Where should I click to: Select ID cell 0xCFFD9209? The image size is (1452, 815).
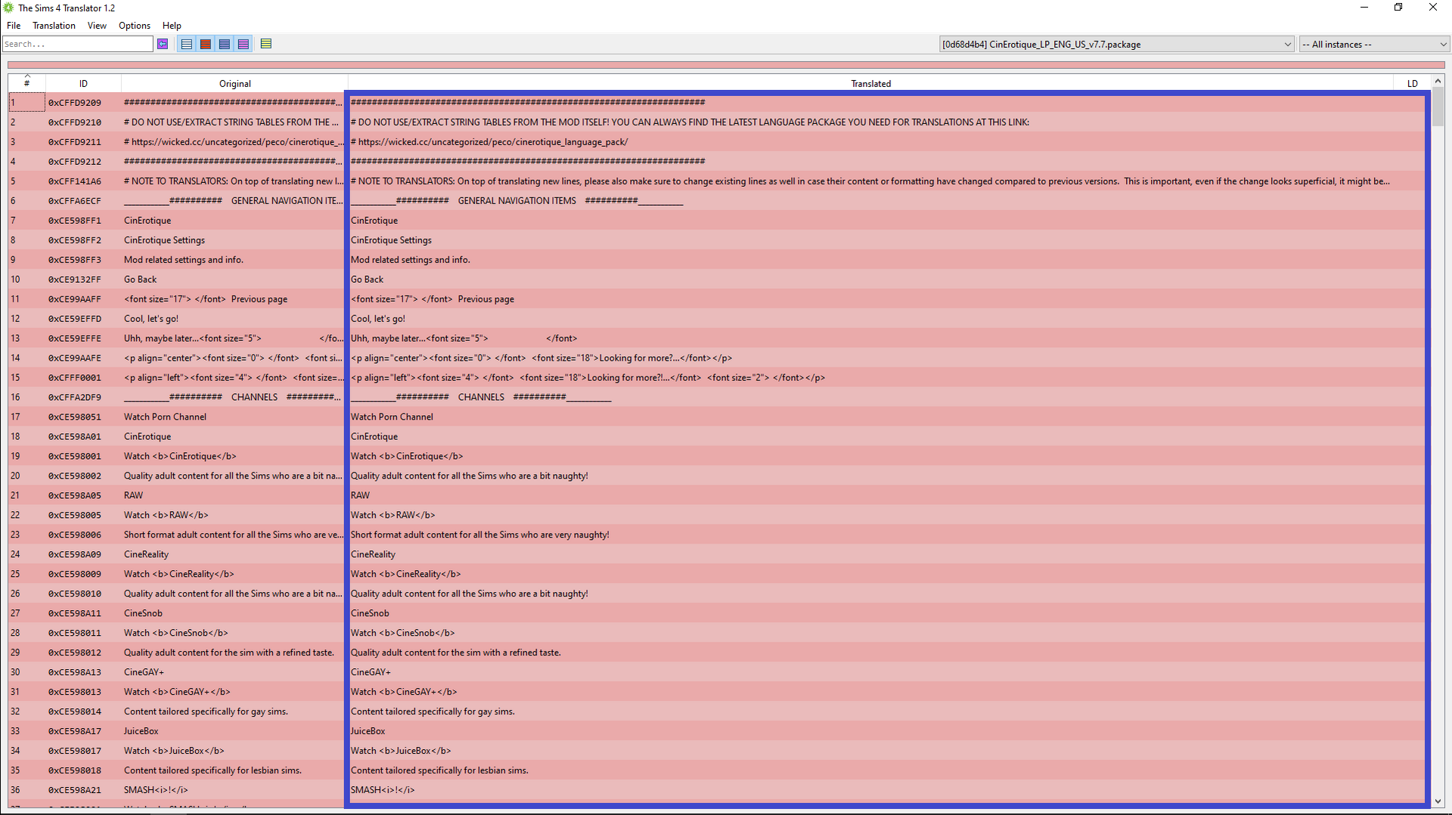pyautogui.click(x=83, y=102)
